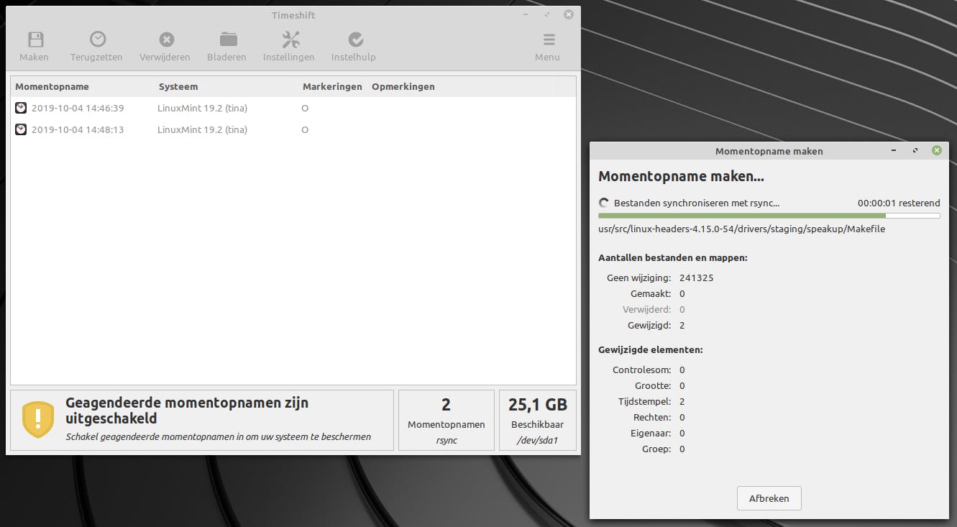Minimize the Timeshift window
957x527 pixels.
click(x=526, y=14)
